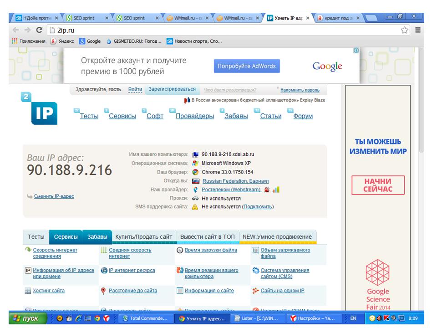The height and width of the screenshot is (328, 437).
Task: Open the Купить/Продать сайт tab
Action: click(144, 237)
